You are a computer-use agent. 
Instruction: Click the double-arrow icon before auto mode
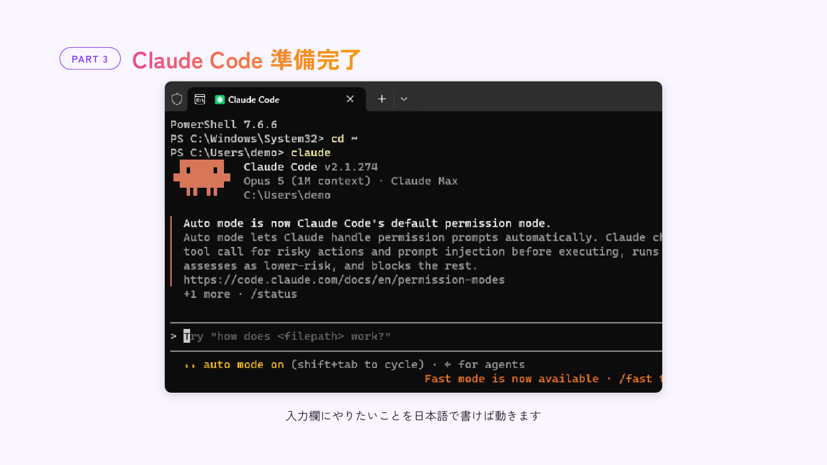point(190,365)
